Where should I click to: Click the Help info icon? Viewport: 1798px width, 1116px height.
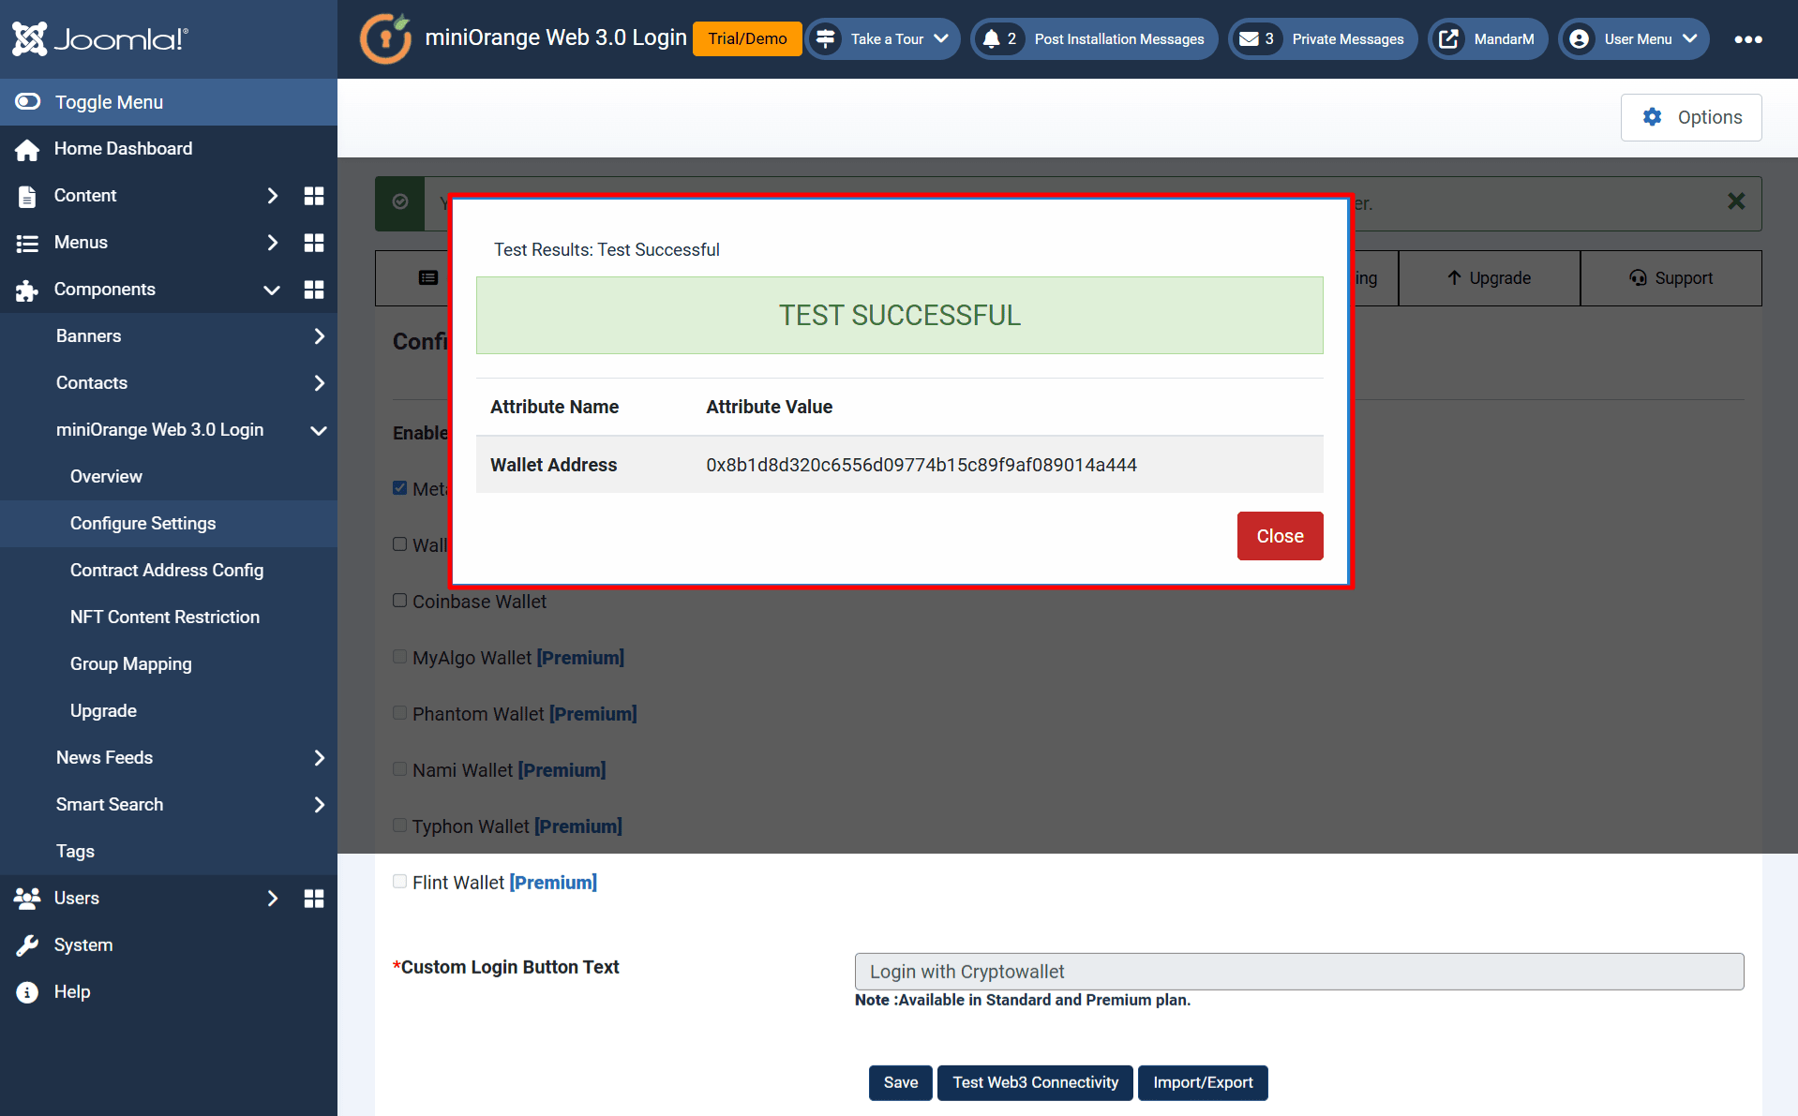[27, 992]
